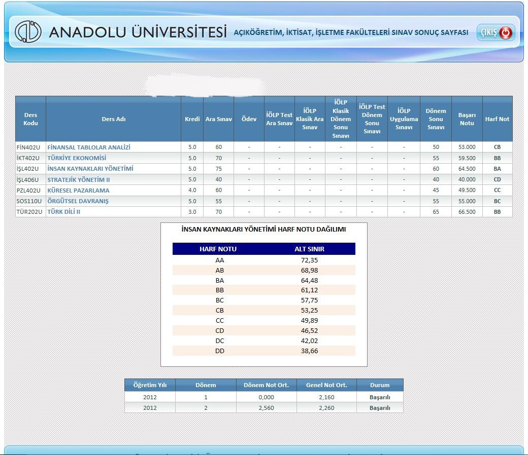Viewport: 528px width, 455px height.
Task: Click the 2,160 general average value
Action: click(x=326, y=397)
